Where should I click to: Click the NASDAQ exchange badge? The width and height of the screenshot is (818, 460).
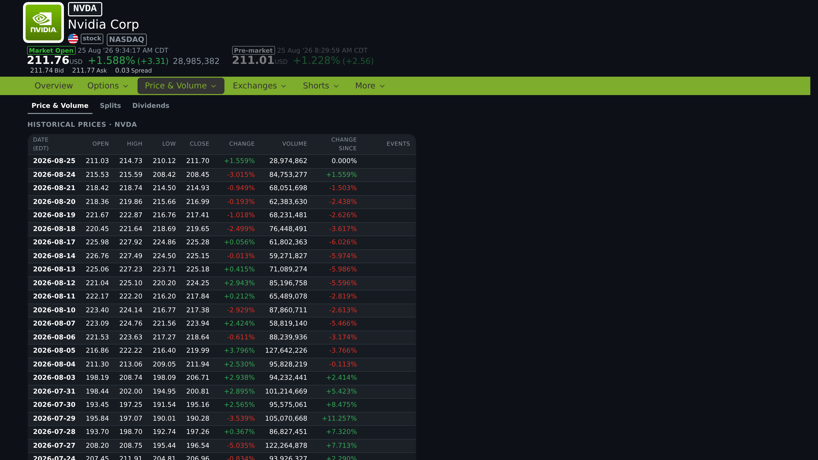[x=127, y=39]
